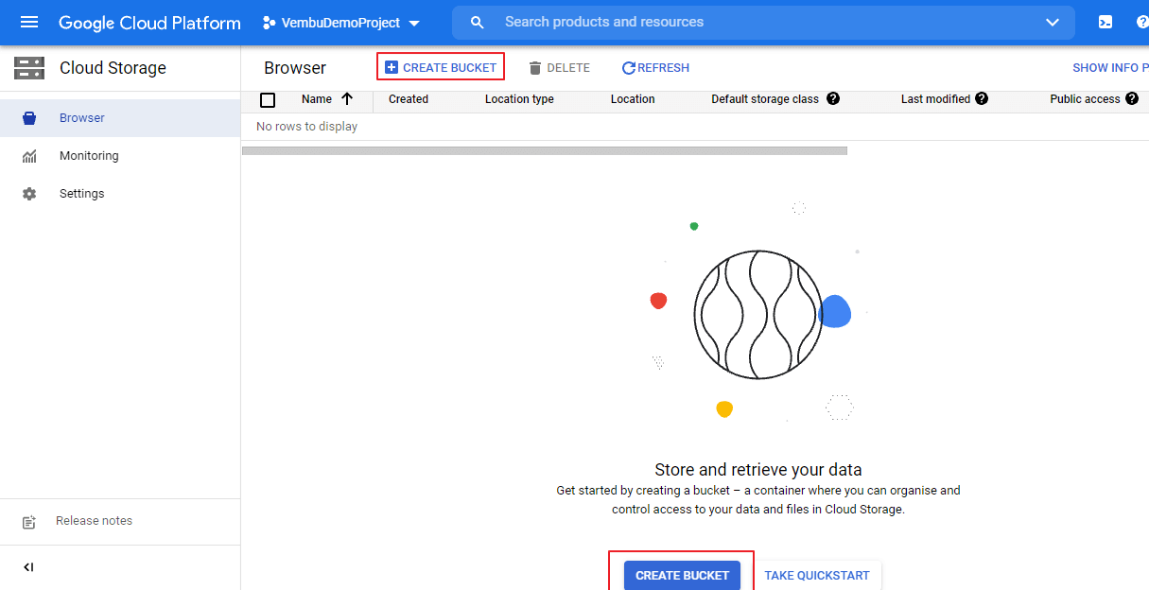Toggle the select-all buckets checkbox
Screen dimensions: 1149x590
268,99
